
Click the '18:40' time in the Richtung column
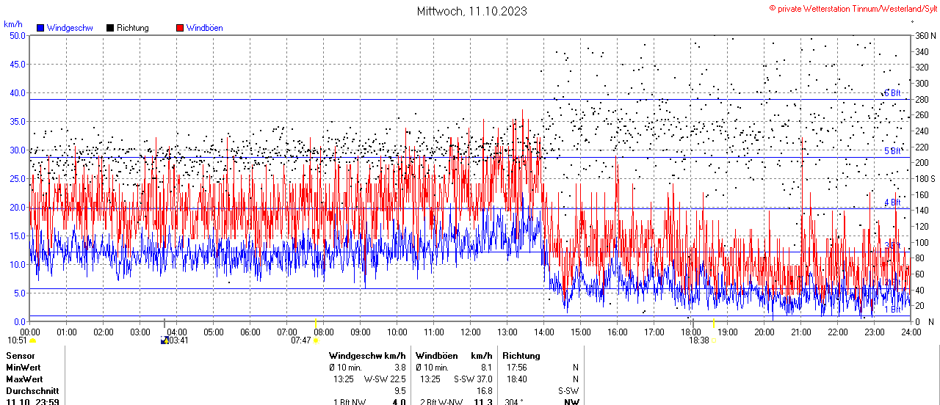tap(517, 379)
